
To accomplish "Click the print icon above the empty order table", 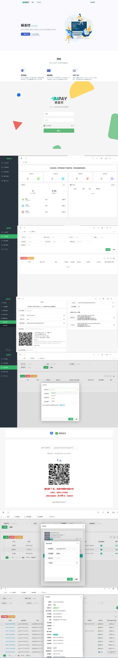I will pos(111,258).
